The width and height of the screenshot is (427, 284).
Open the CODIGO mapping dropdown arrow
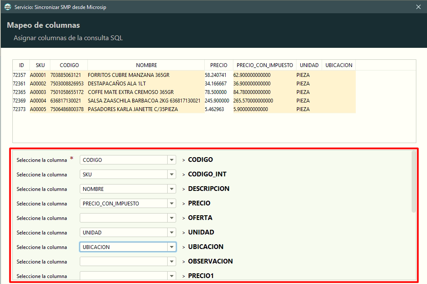pos(171,160)
